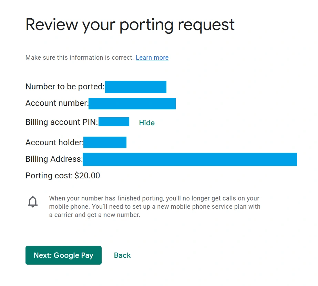The width and height of the screenshot is (318, 286).
Task: Click the Billing Address label
Action: pos(54,159)
